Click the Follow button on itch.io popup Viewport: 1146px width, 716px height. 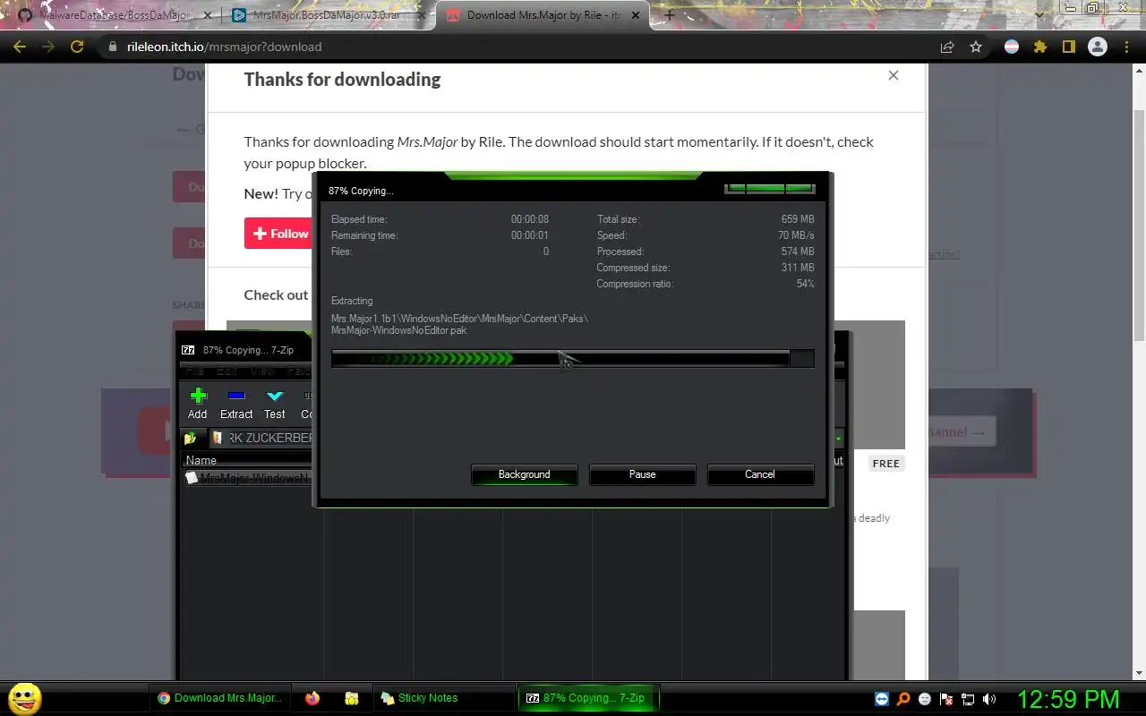279,234
